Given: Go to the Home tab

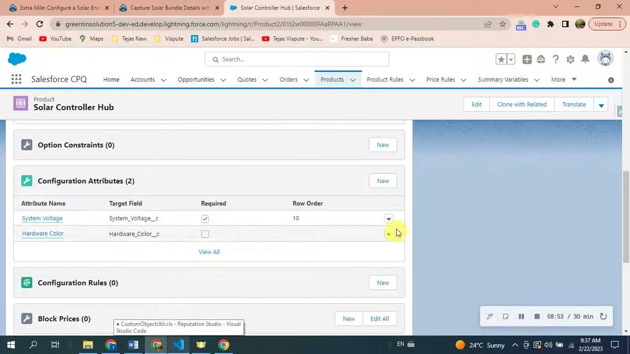Looking at the screenshot, I should (x=111, y=79).
